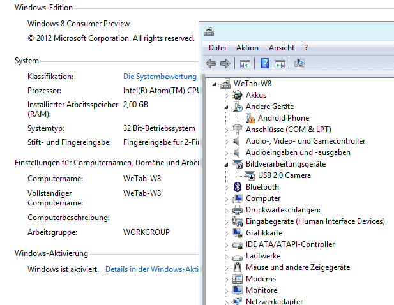Click the Andere Geräte unknown device icon

pyautogui.click(x=238, y=107)
